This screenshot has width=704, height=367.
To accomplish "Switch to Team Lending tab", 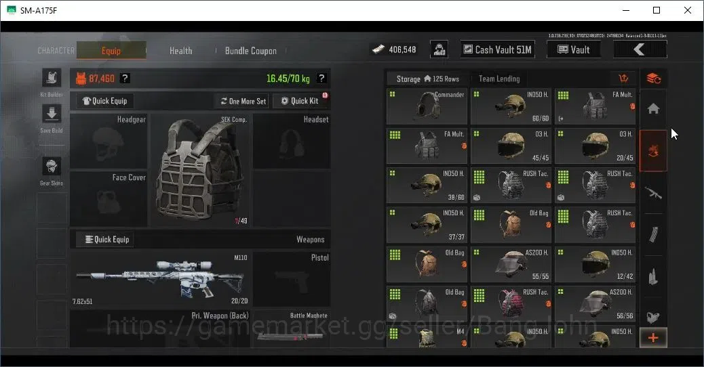I will pos(499,79).
